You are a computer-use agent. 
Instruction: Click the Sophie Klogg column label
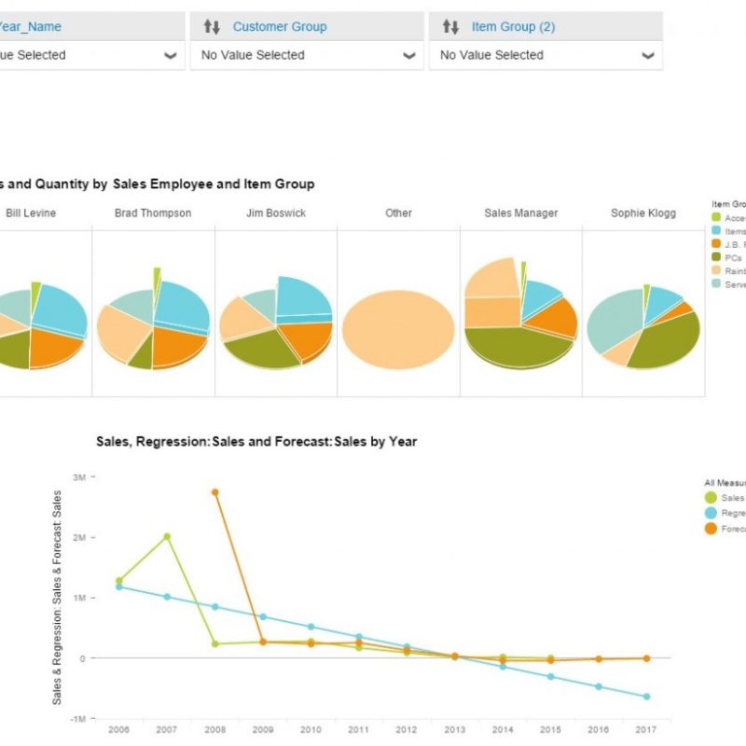point(643,214)
